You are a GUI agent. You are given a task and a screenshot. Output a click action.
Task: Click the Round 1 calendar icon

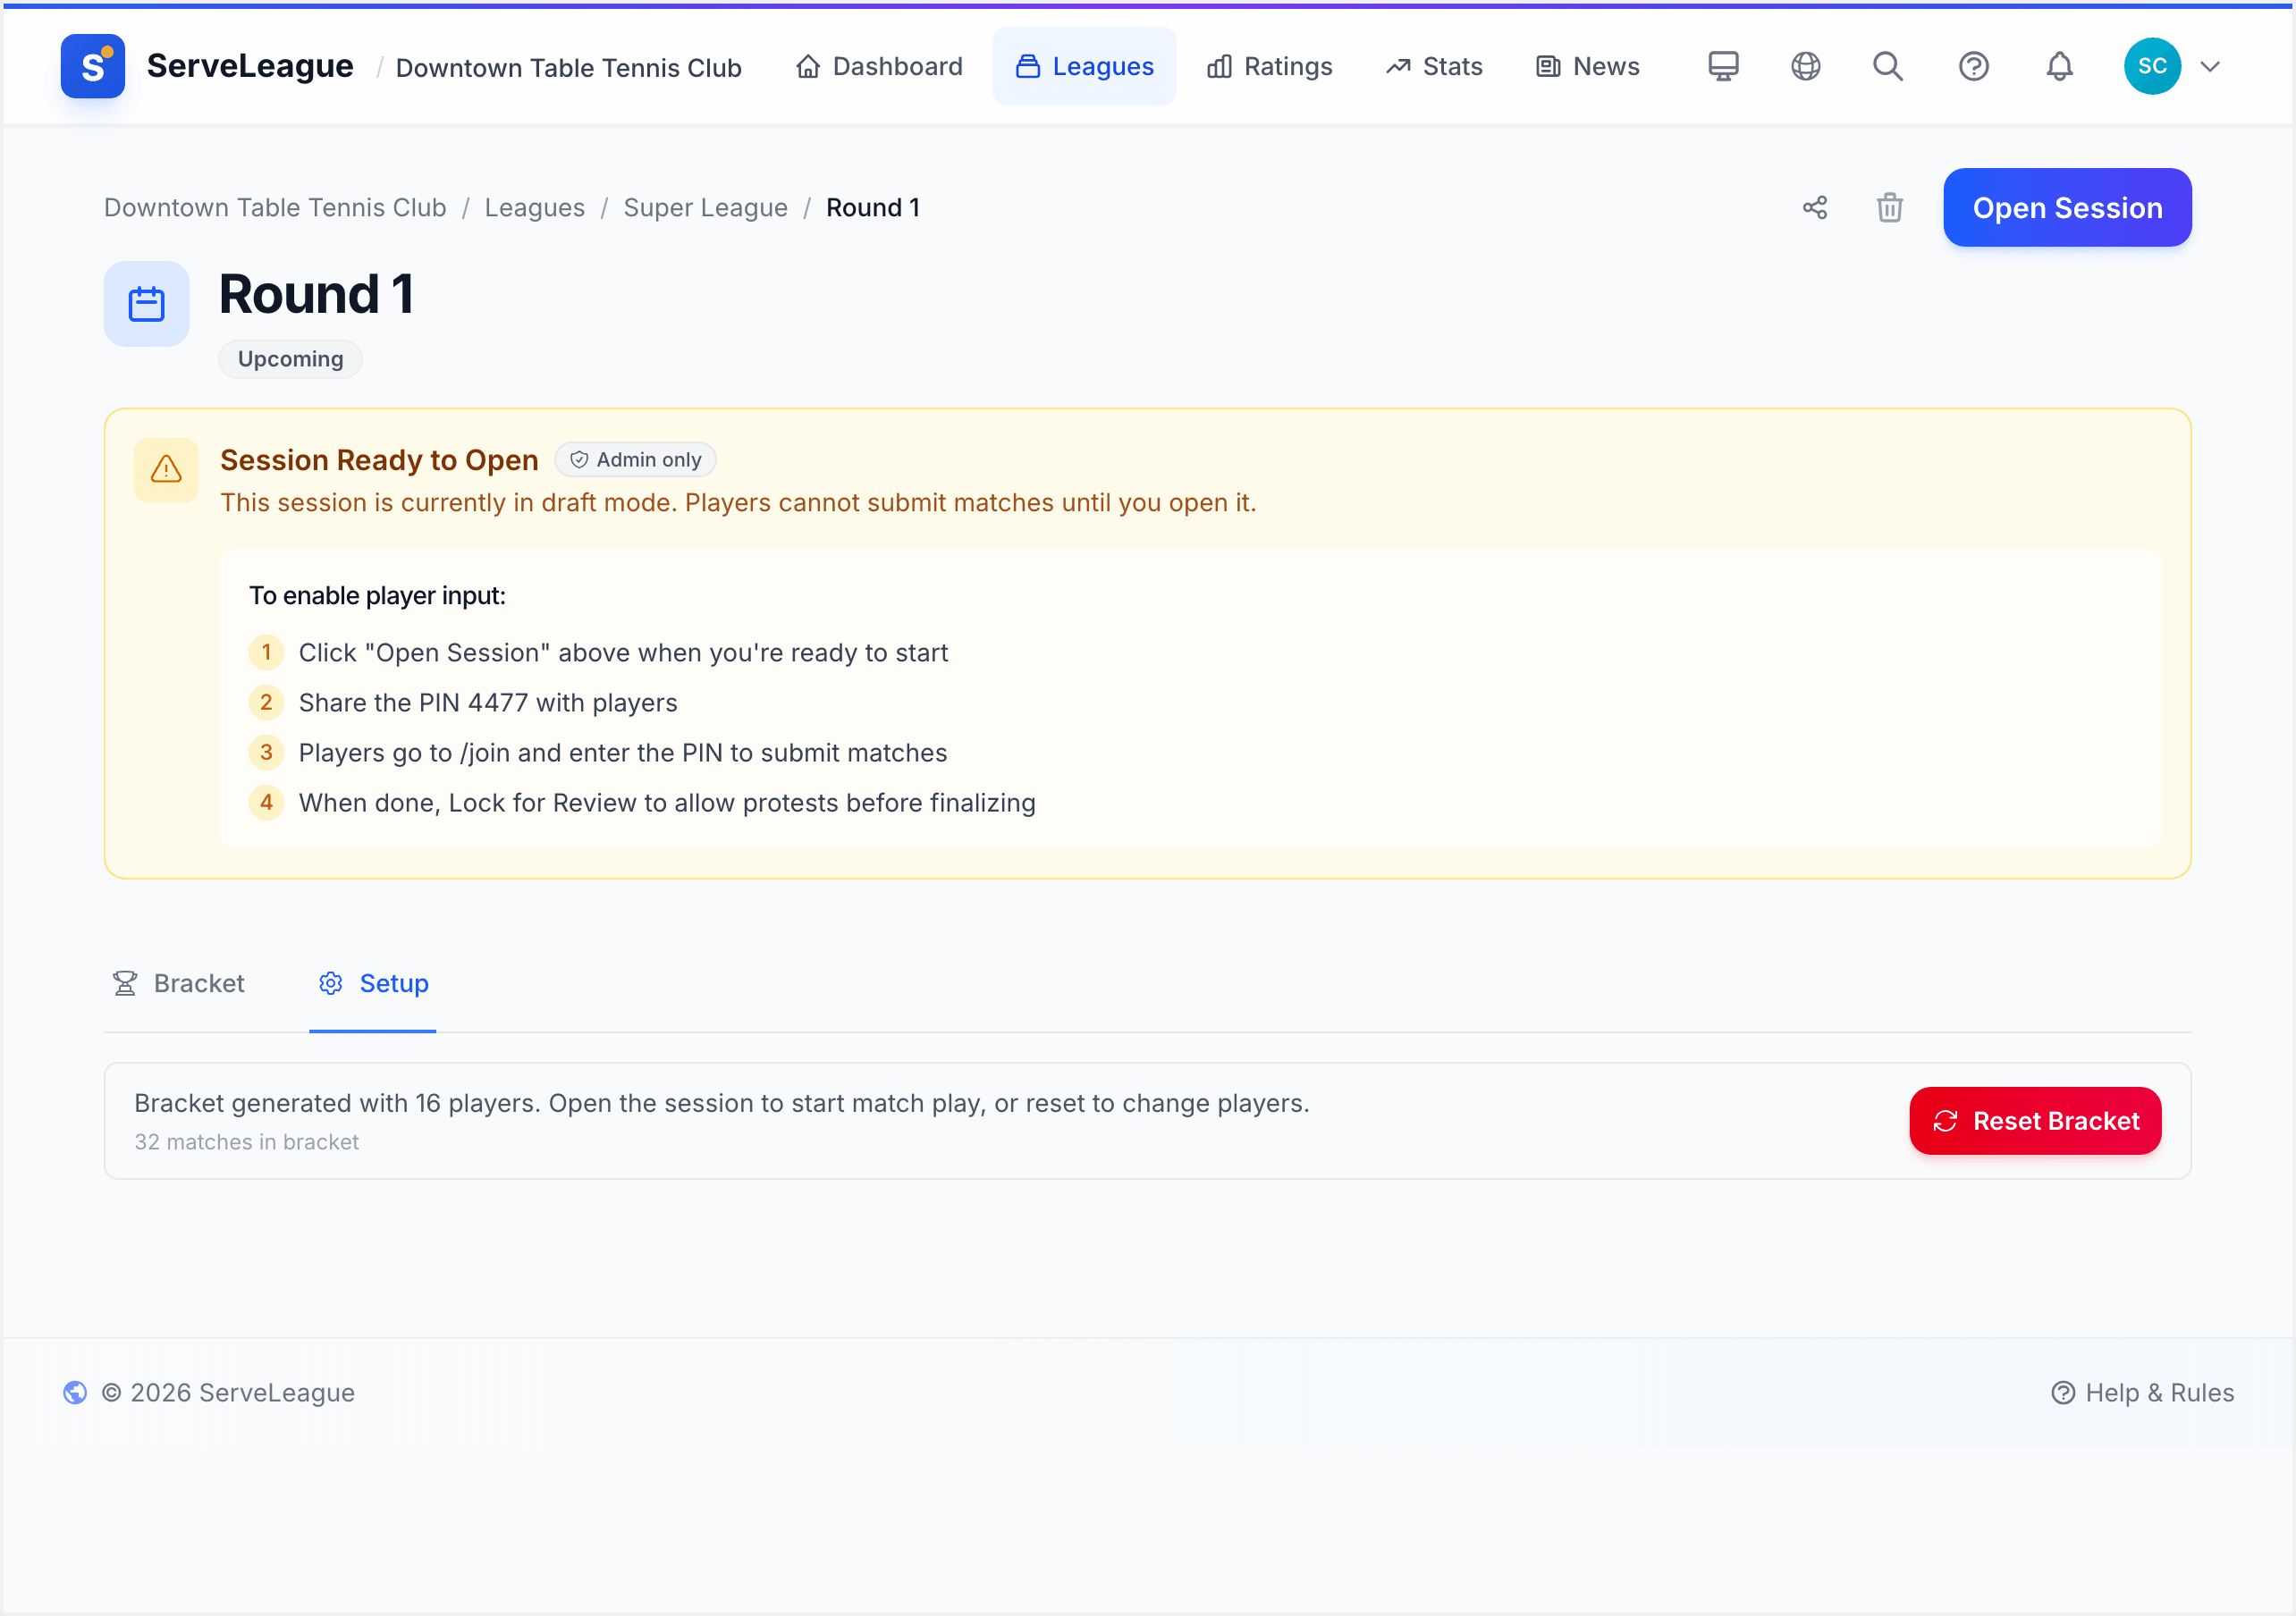(146, 304)
